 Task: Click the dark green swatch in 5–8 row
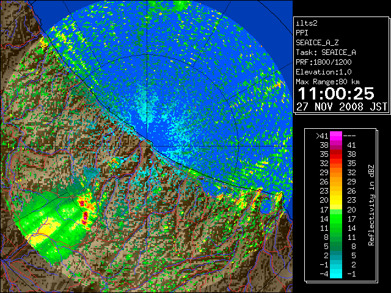click(x=336, y=246)
